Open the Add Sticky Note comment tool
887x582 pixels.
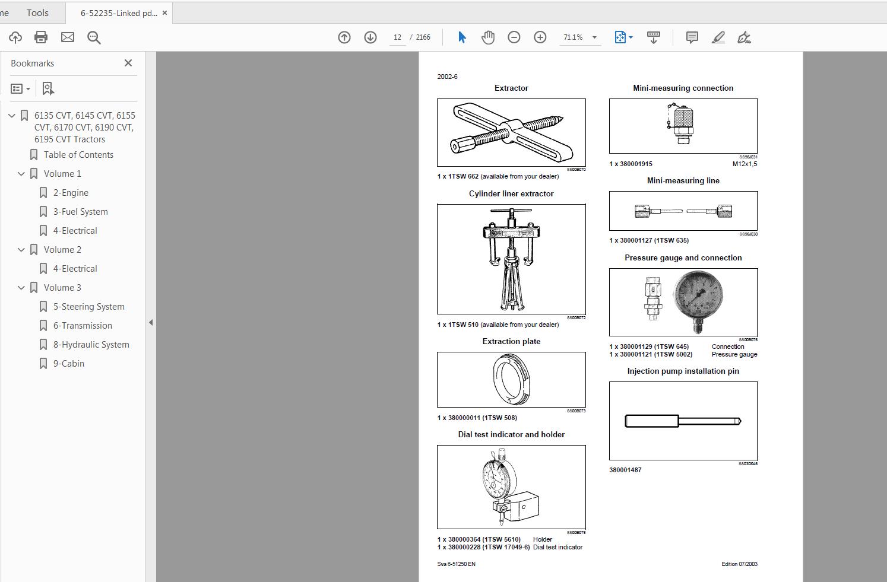pyautogui.click(x=692, y=37)
